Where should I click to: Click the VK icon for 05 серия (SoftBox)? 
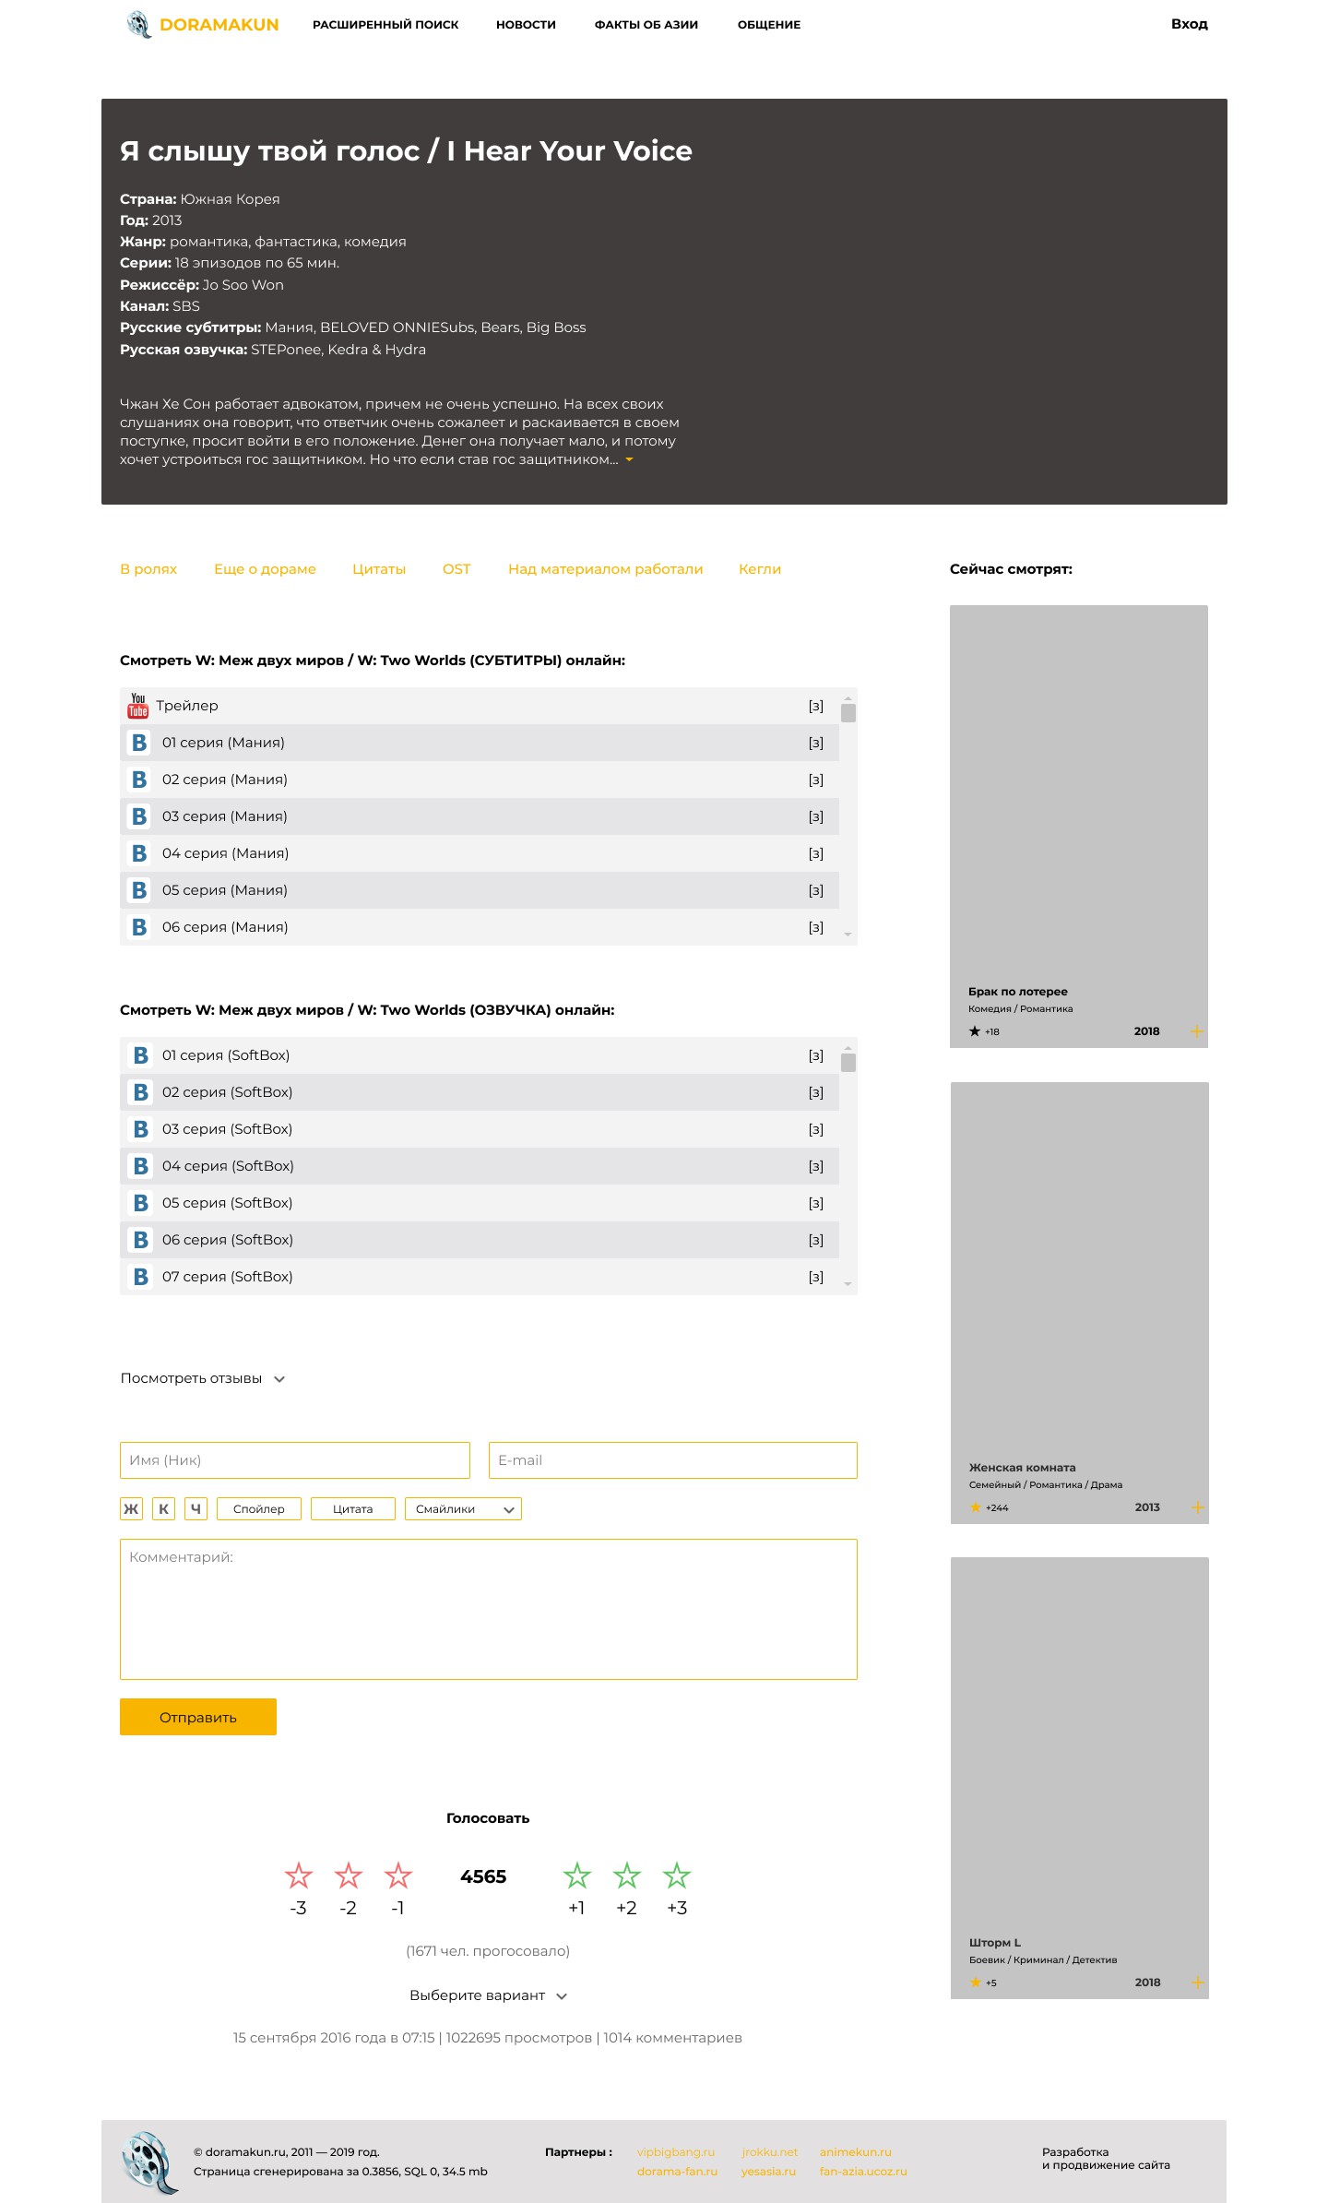140,1203
